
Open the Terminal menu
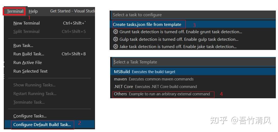(x=15, y=11)
